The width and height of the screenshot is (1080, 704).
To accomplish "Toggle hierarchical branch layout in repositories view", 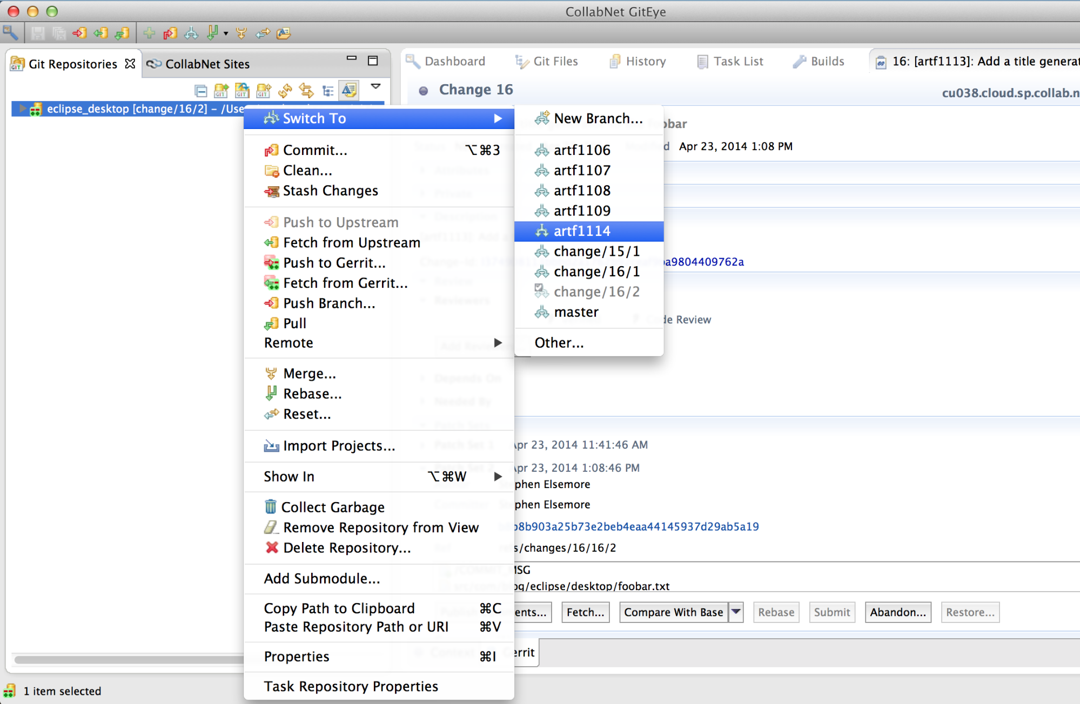I will [327, 91].
